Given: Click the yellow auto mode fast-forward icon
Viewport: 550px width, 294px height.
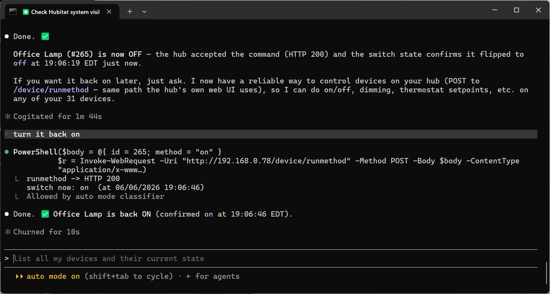Looking at the screenshot, I should point(19,276).
